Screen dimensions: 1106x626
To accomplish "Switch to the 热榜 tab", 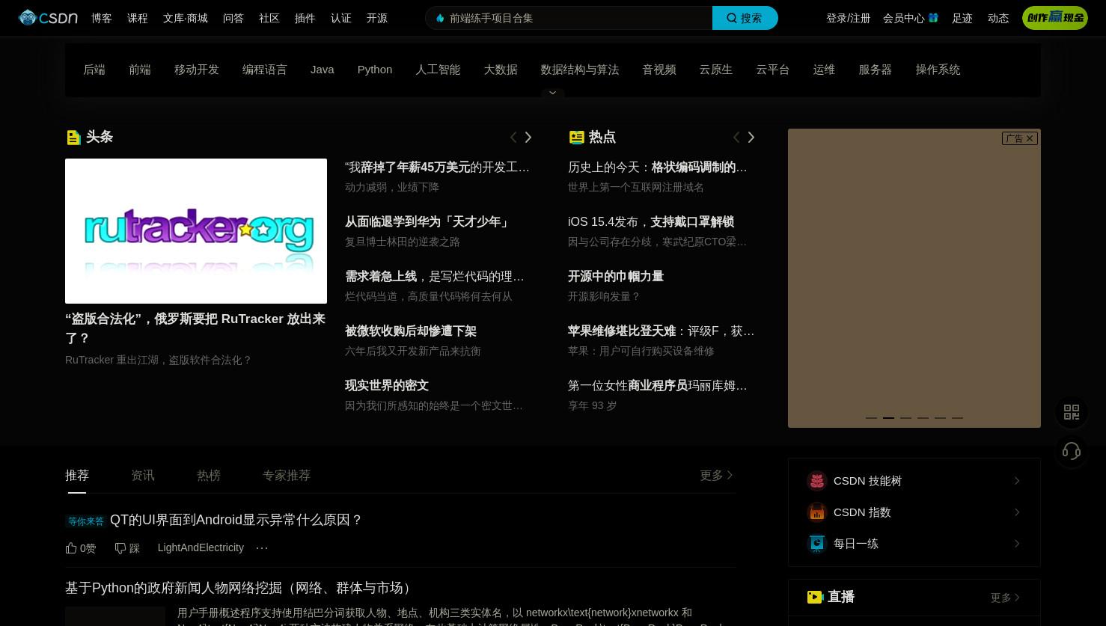I will [x=209, y=476].
